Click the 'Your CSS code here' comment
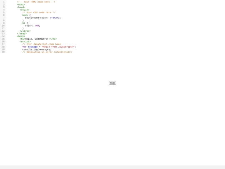The image size is (225, 169). (x=39, y=13)
